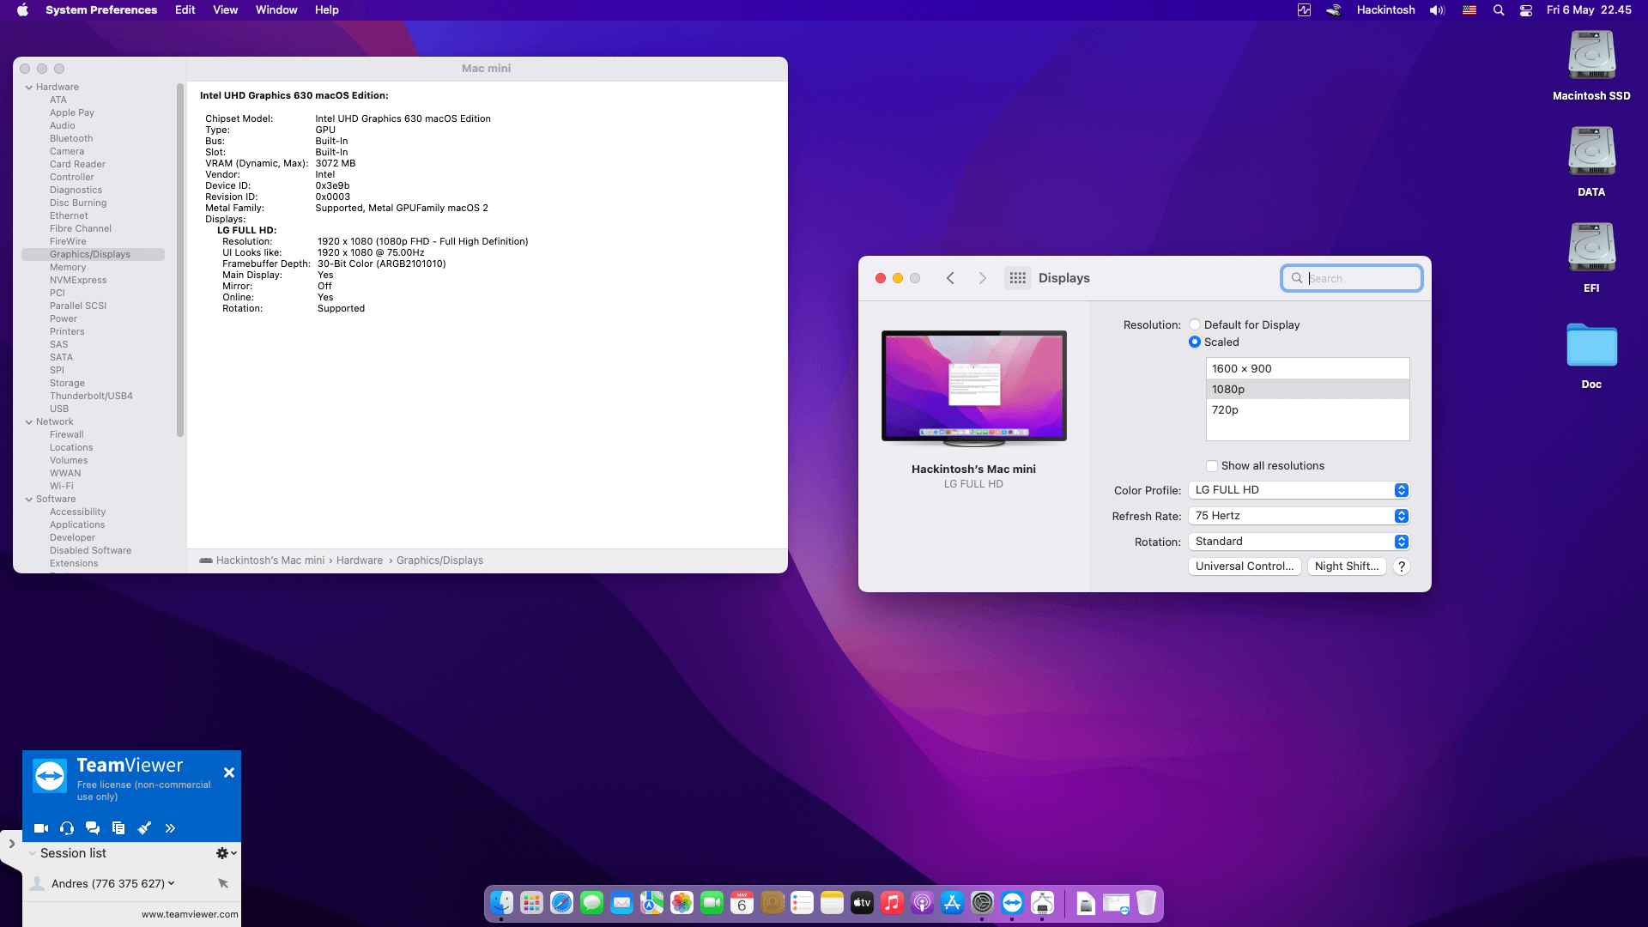Open the Edit menu
1648x927 pixels.
click(185, 10)
